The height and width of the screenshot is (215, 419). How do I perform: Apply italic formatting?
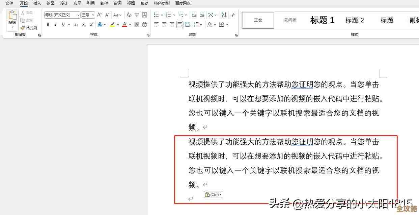55,24
